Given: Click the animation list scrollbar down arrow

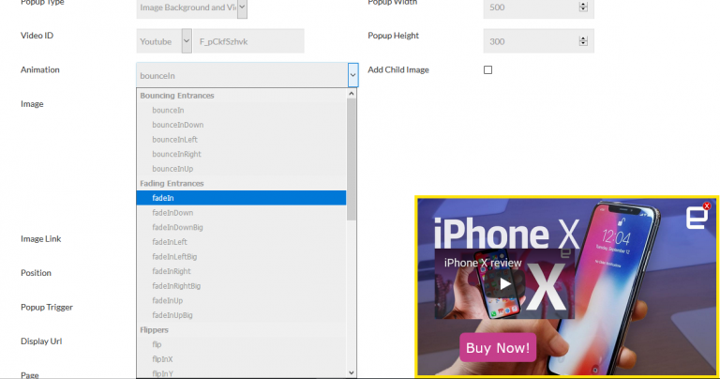Looking at the screenshot, I should coord(352,371).
